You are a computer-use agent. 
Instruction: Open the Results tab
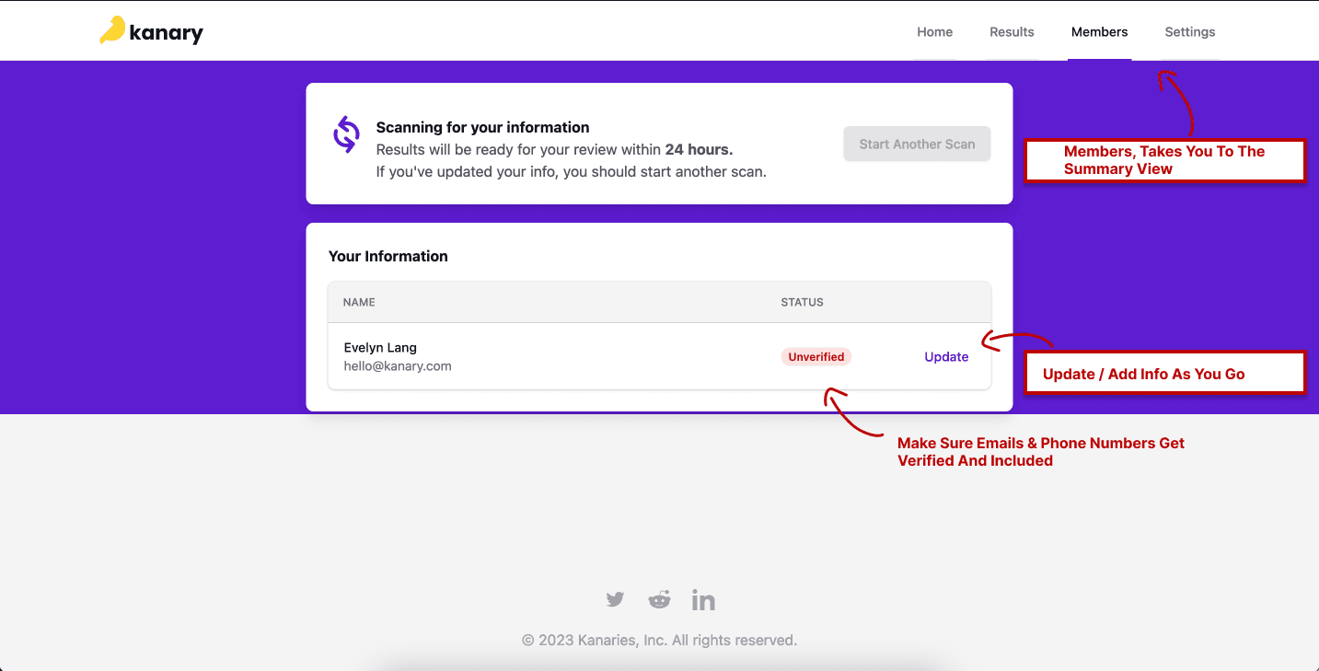(1012, 32)
